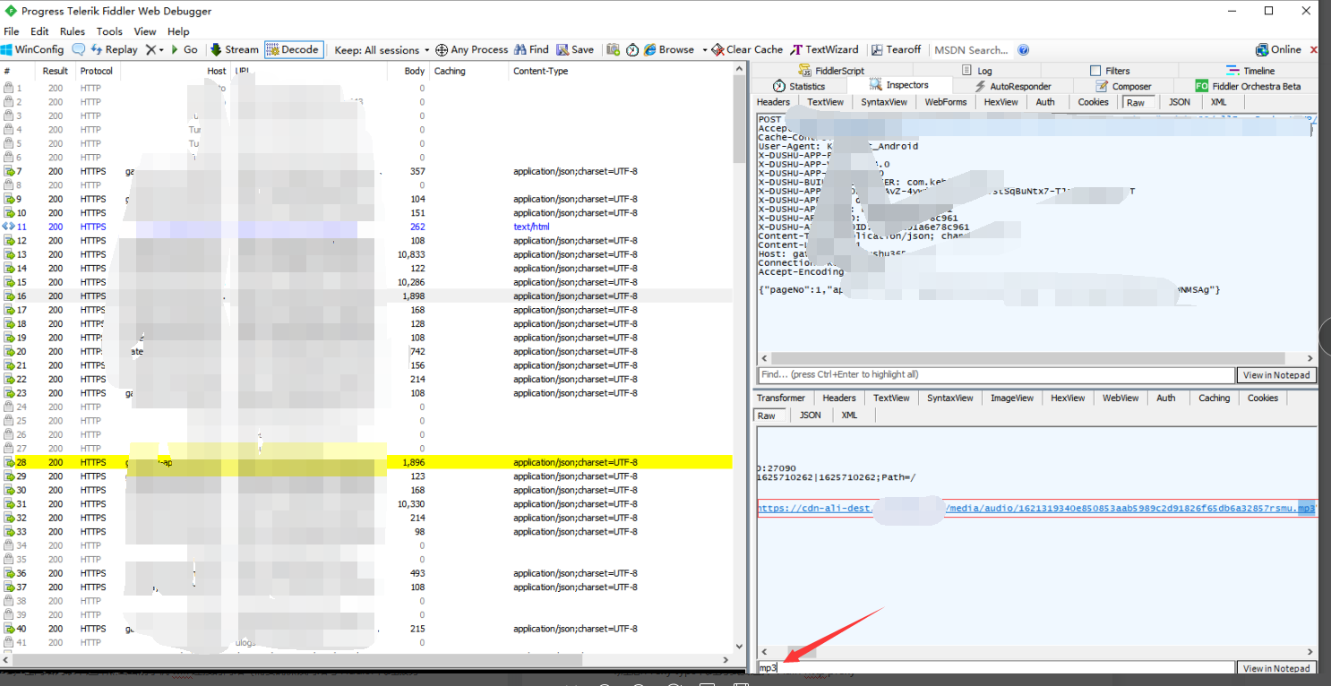Select response Transformer tab

tap(780, 398)
